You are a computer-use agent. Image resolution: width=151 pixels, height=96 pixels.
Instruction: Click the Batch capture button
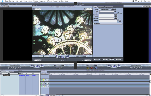(x=118, y=60)
